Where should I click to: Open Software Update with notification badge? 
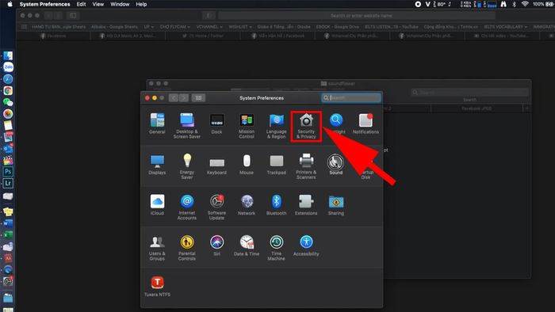coord(216,207)
